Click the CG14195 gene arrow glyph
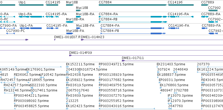The width and height of the screenshot is (223, 110). [52, 5]
